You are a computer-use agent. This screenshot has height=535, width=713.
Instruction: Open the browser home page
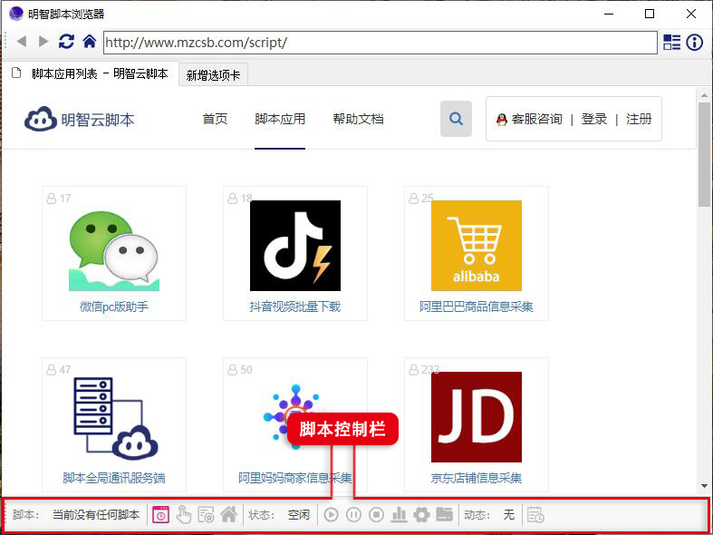(90, 42)
